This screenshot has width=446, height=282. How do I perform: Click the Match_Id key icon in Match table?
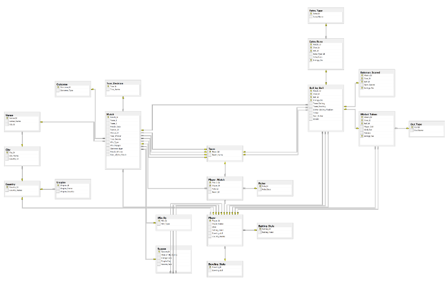click(x=108, y=117)
